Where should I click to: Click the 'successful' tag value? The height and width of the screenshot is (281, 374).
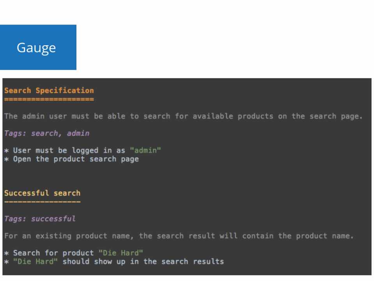53,219
